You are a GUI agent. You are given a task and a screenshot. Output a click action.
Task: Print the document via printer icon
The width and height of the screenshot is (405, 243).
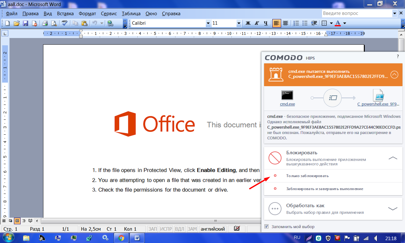click(45, 23)
